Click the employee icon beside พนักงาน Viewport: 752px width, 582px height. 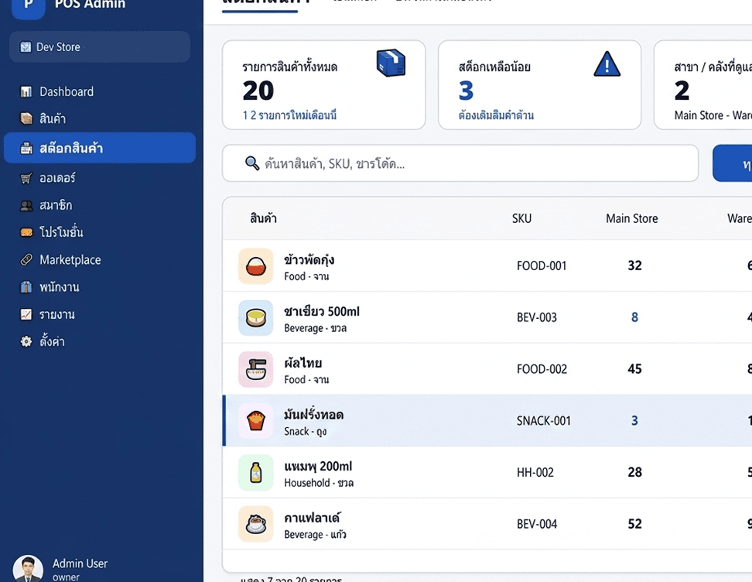26,287
